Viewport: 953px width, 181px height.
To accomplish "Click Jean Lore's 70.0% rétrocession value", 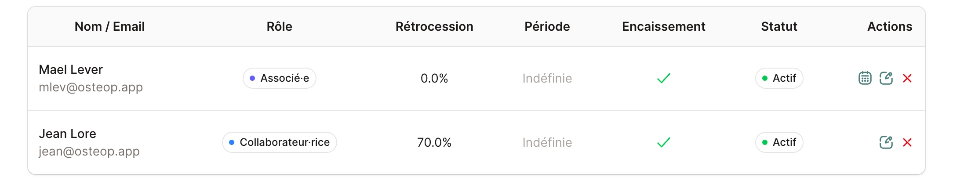I will 434,142.
